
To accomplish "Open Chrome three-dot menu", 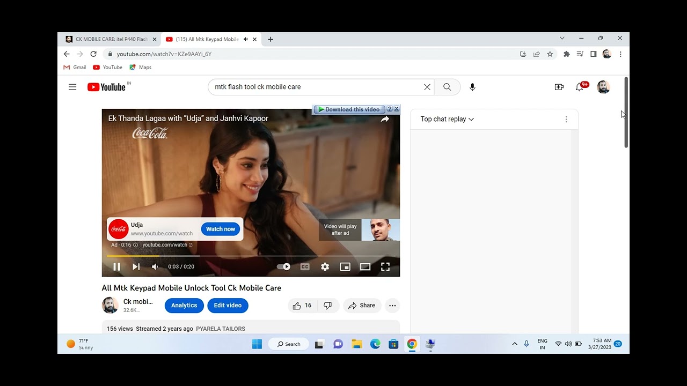I will tap(620, 54).
